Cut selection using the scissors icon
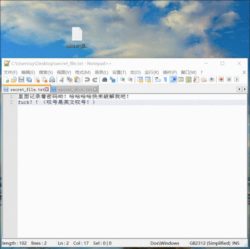Viewport: 250px width, 249px height. point(62,79)
